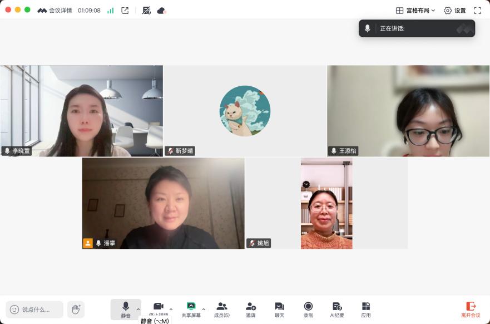Open the Apps (应用) icon
Viewport: 490px width, 324px height.
tap(365, 309)
